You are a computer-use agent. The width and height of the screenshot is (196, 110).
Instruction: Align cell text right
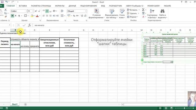[50, 16]
